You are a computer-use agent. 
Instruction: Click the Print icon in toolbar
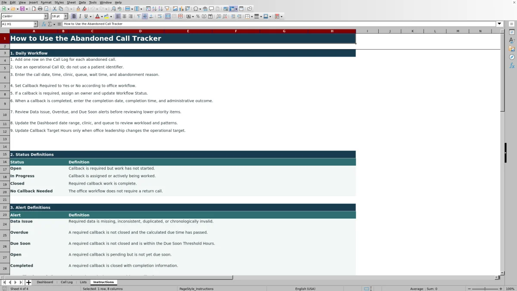click(x=40, y=9)
